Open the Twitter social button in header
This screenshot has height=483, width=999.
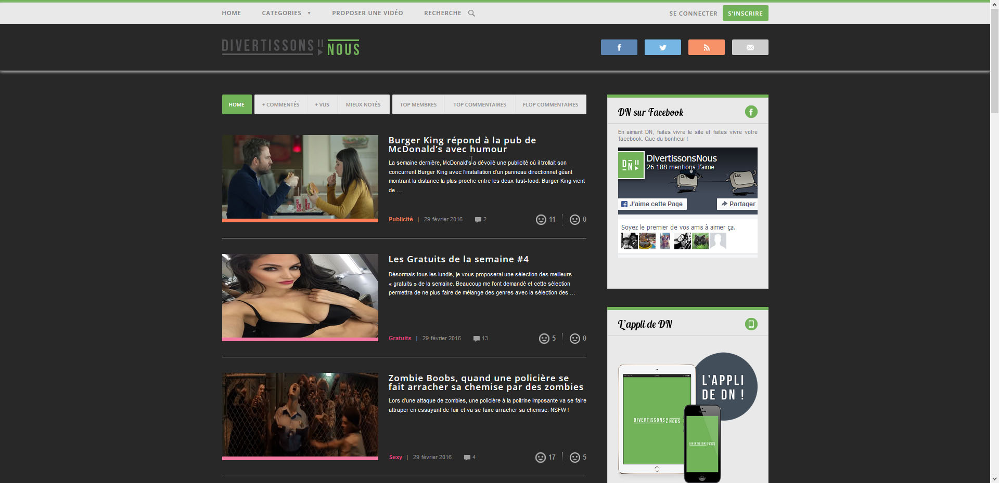pyautogui.click(x=662, y=47)
